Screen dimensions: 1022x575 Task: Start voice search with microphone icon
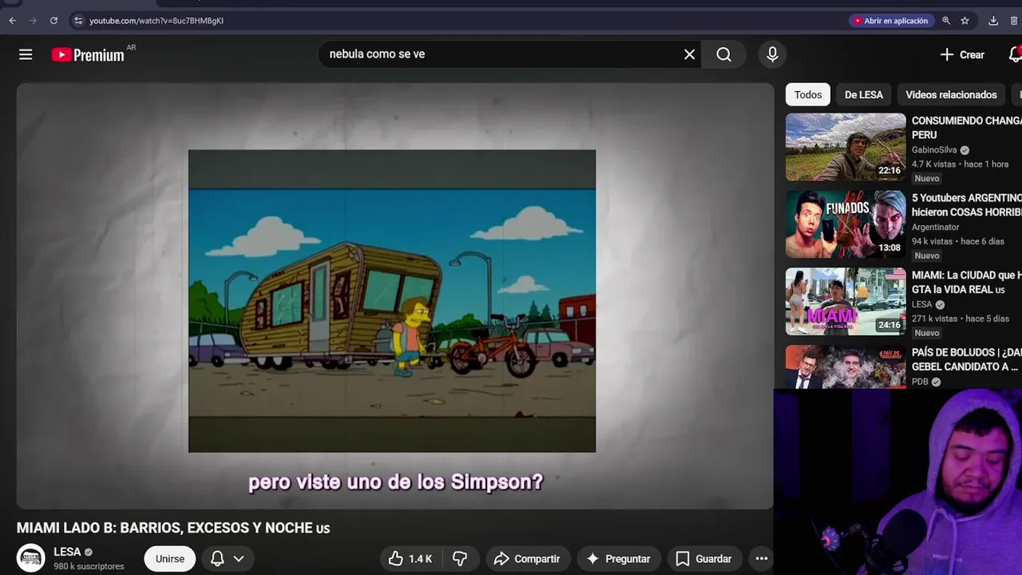click(x=772, y=54)
